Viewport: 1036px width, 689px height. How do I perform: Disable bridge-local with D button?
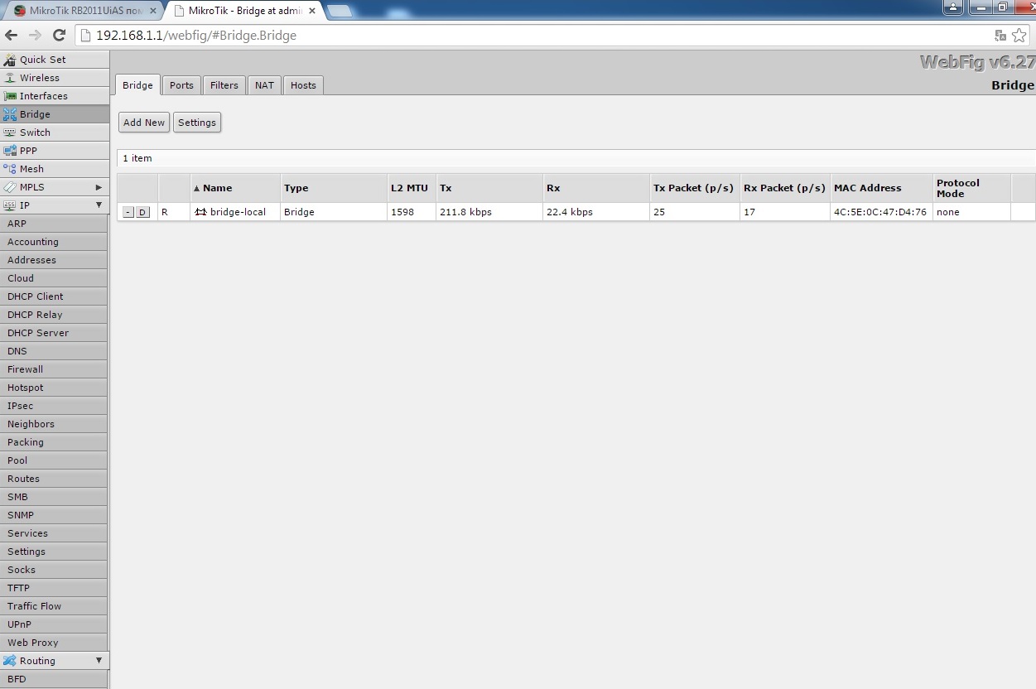[x=142, y=212]
